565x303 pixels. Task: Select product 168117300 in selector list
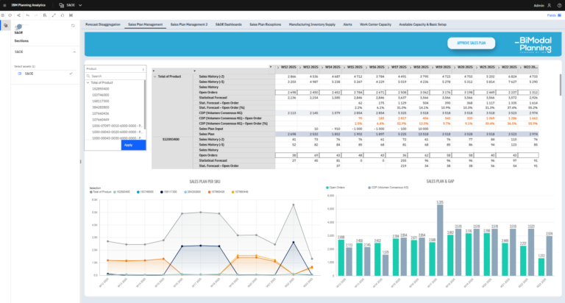tap(101, 101)
